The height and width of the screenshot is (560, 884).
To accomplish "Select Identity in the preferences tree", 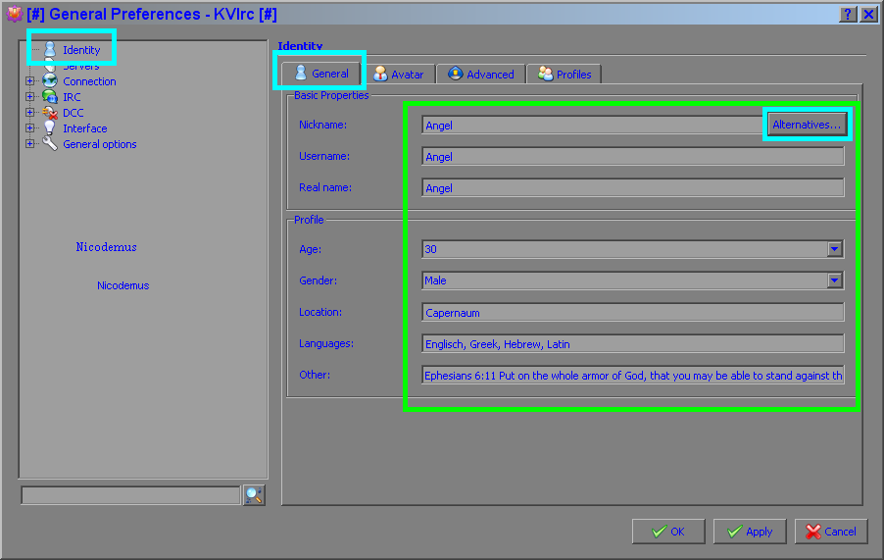I will point(81,50).
